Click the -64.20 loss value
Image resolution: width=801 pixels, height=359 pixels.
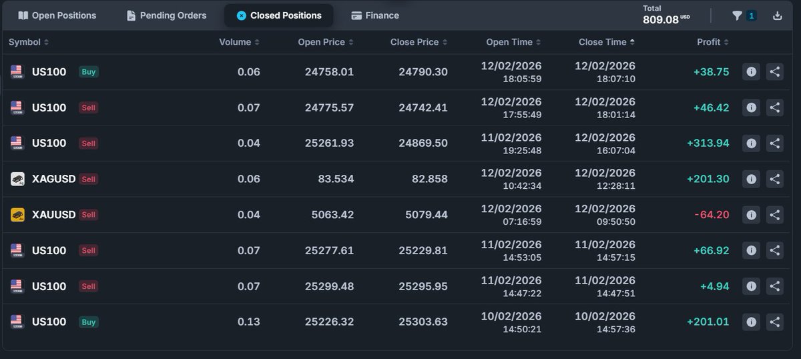(712, 215)
